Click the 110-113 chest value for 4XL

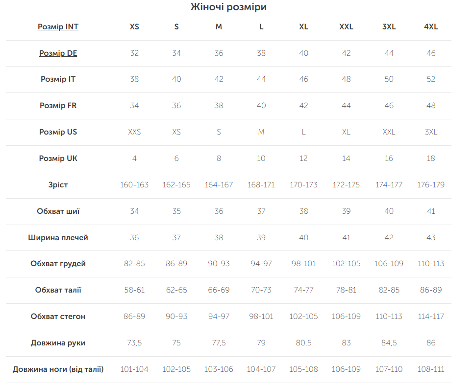(x=431, y=264)
